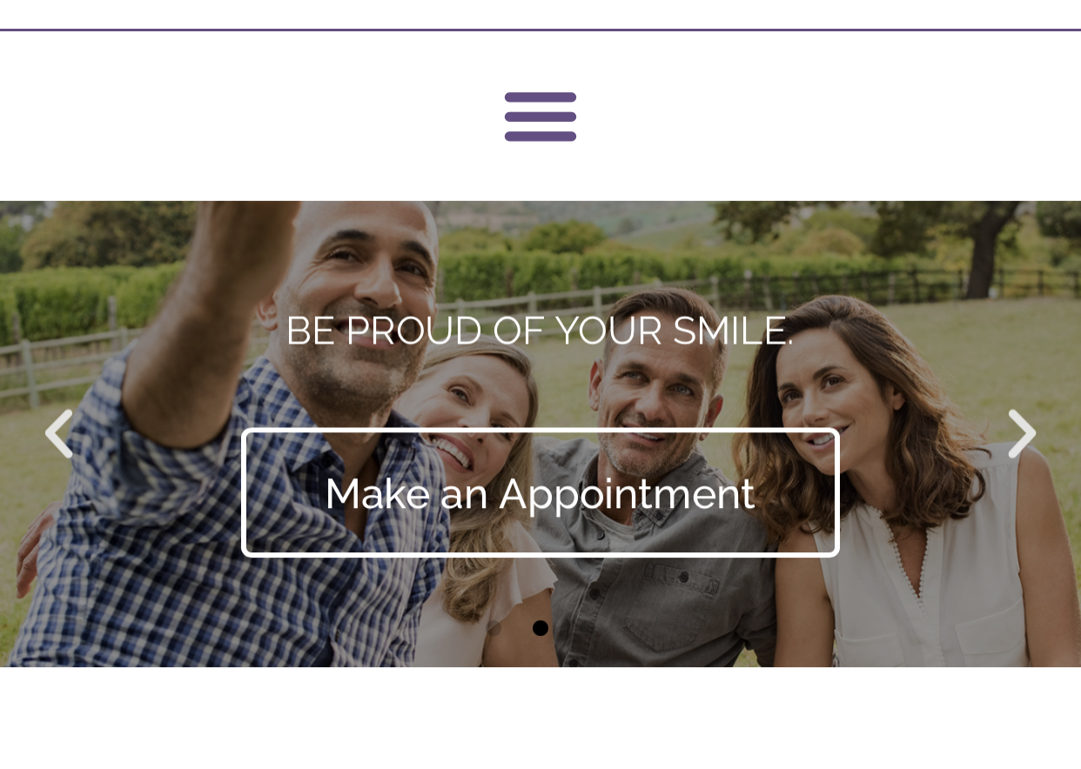
Task: Click the purple line at page top
Action: [540, 30]
